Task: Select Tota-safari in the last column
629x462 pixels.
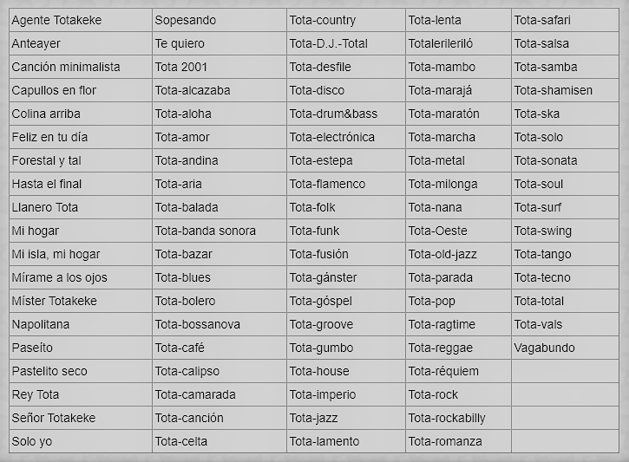Action: coord(542,20)
